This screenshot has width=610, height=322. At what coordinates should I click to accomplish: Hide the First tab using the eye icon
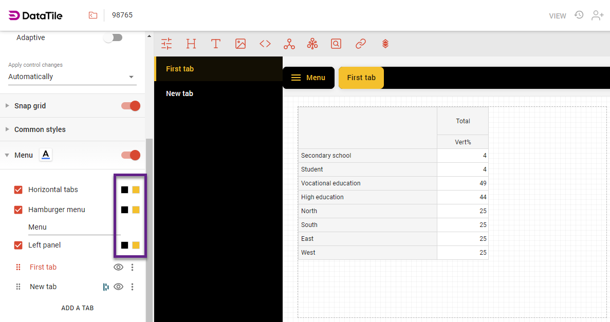click(x=118, y=267)
